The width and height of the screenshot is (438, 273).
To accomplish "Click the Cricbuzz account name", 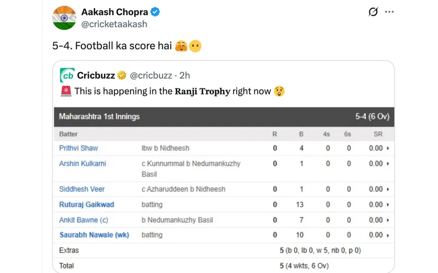I will [x=96, y=76].
